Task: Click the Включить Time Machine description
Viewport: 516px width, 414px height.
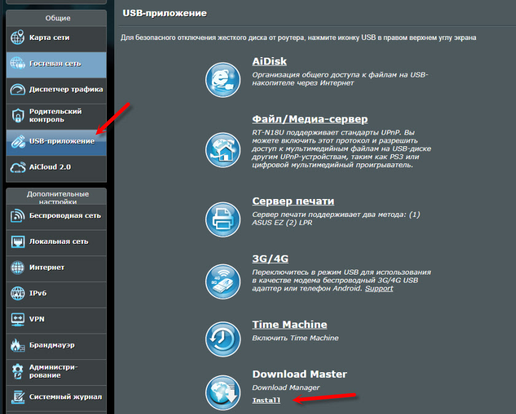Action: coord(295,338)
